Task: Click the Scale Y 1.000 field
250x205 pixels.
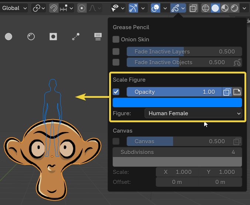Action: 220,172
